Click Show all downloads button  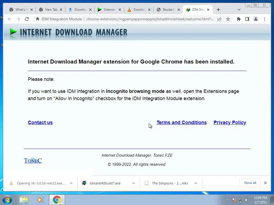(x=250, y=183)
